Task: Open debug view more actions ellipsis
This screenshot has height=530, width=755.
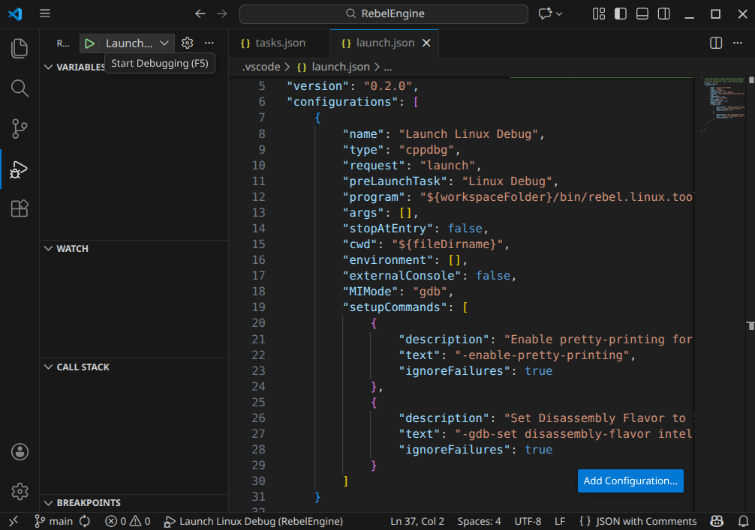Action: (x=209, y=43)
